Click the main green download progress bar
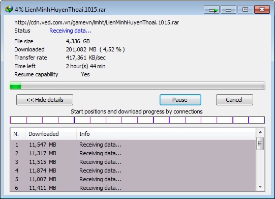Image resolution: width=275 pixels, height=199 pixels. coord(137,86)
